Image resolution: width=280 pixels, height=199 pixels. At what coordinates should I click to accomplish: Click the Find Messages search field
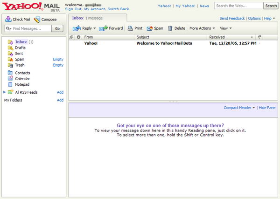tap(28, 28)
